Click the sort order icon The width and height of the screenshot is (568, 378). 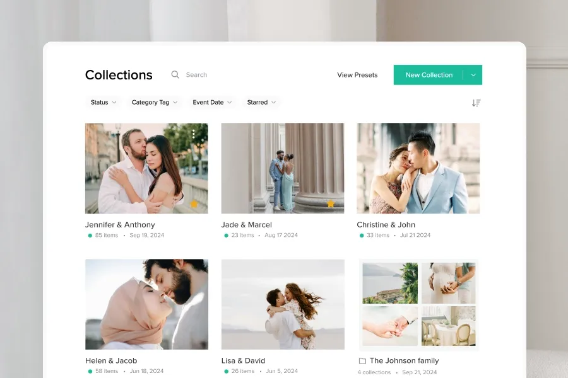(x=476, y=102)
